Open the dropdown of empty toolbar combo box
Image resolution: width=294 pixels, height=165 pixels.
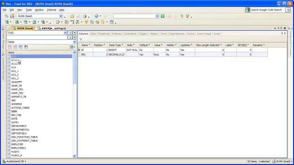(x=157, y=16)
